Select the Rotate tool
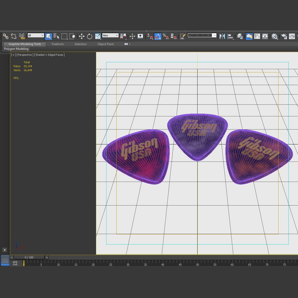 pyautogui.click(x=89, y=36)
